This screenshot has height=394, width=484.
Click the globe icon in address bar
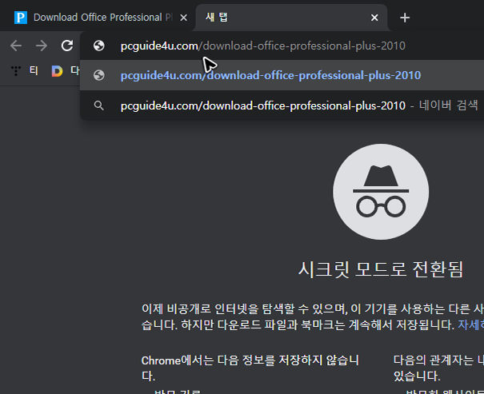click(x=98, y=46)
